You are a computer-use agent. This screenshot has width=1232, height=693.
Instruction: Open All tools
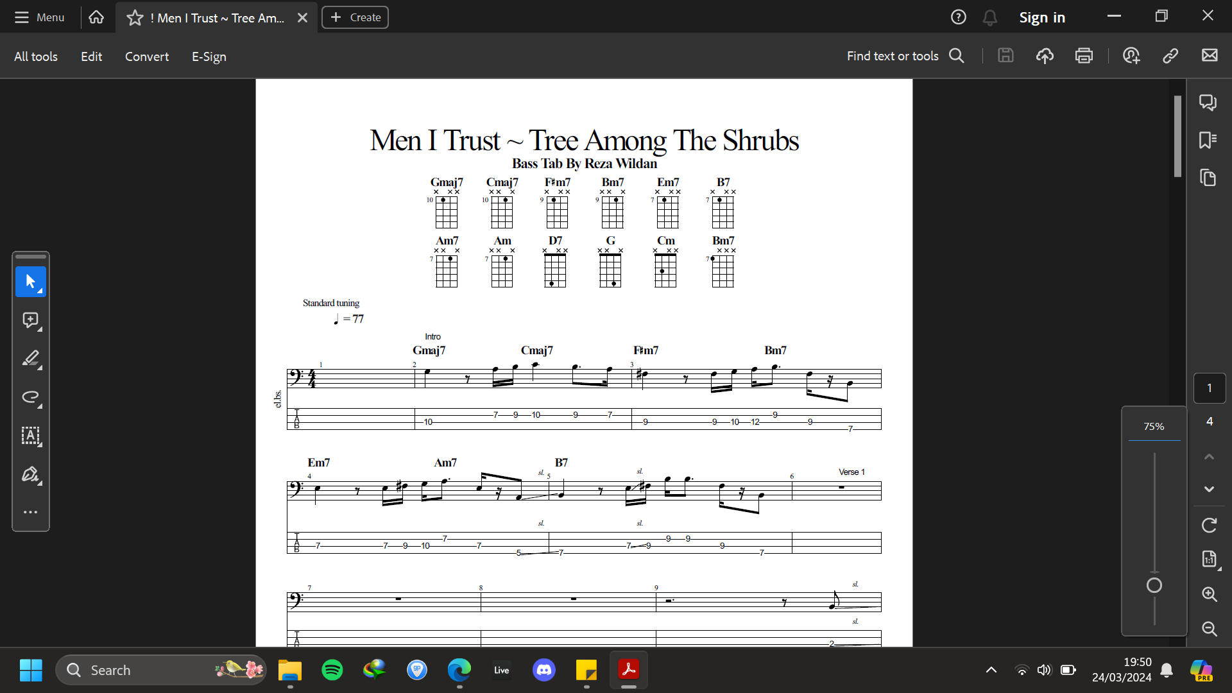pyautogui.click(x=36, y=56)
